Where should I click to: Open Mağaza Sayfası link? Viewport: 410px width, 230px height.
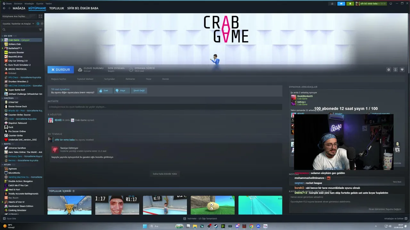[x=59, y=79]
